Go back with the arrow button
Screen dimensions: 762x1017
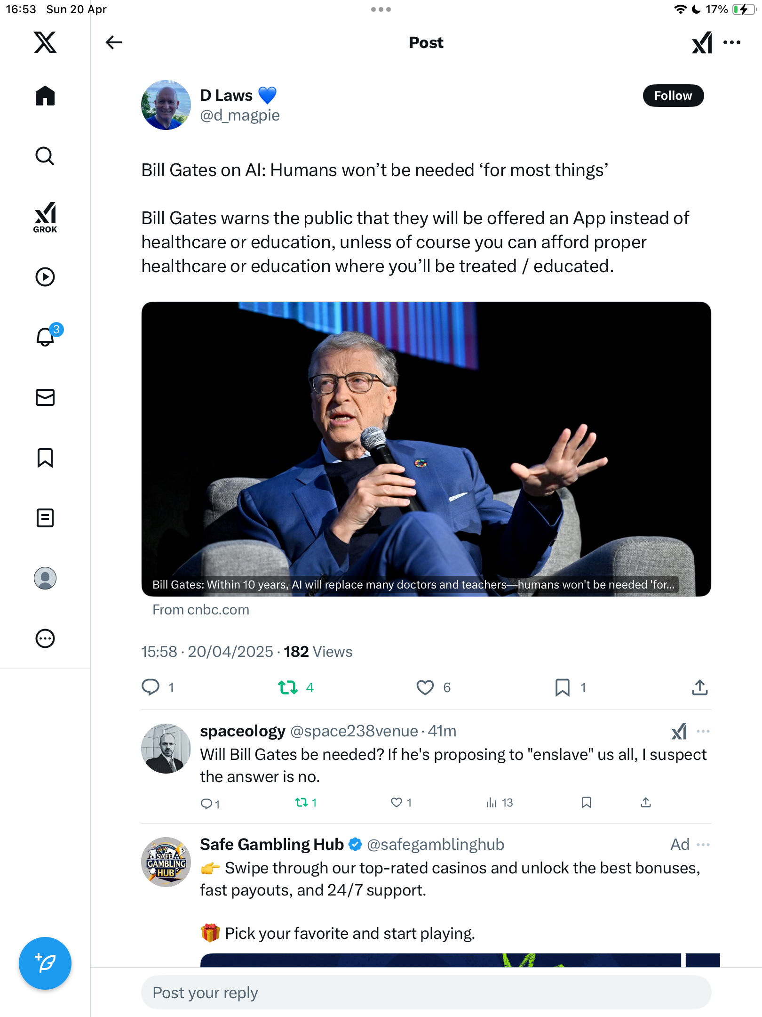tap(114, 42)
